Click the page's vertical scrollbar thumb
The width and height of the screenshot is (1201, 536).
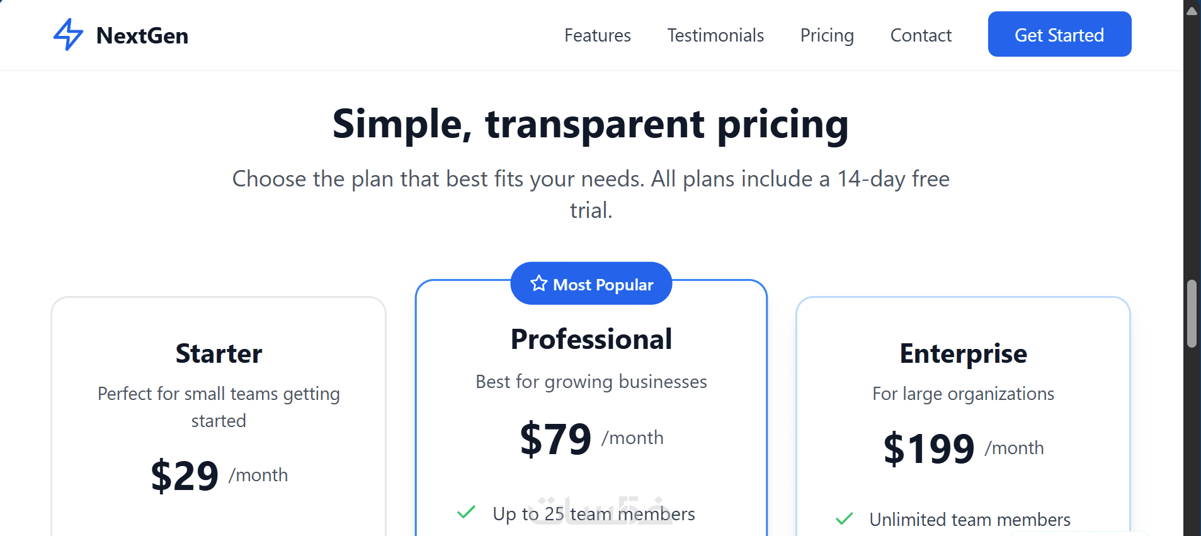pos(1192,313)
